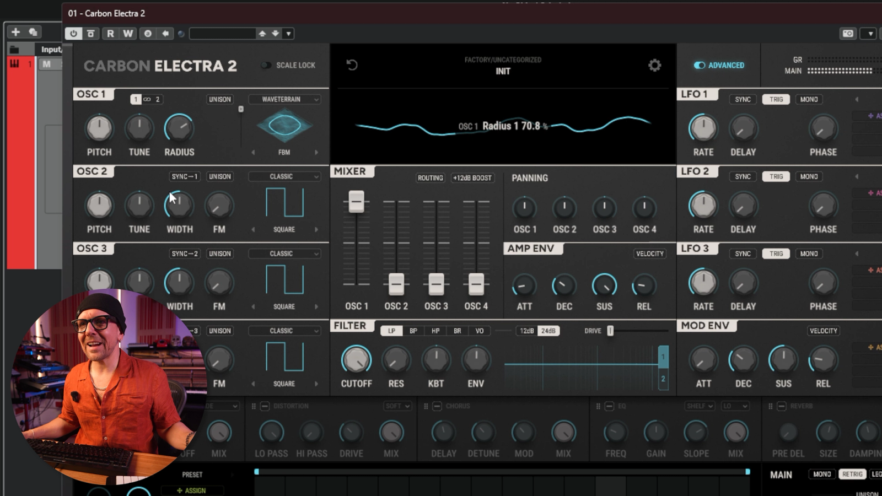Click the plugin power bypass icon

(x=73, y=34)
